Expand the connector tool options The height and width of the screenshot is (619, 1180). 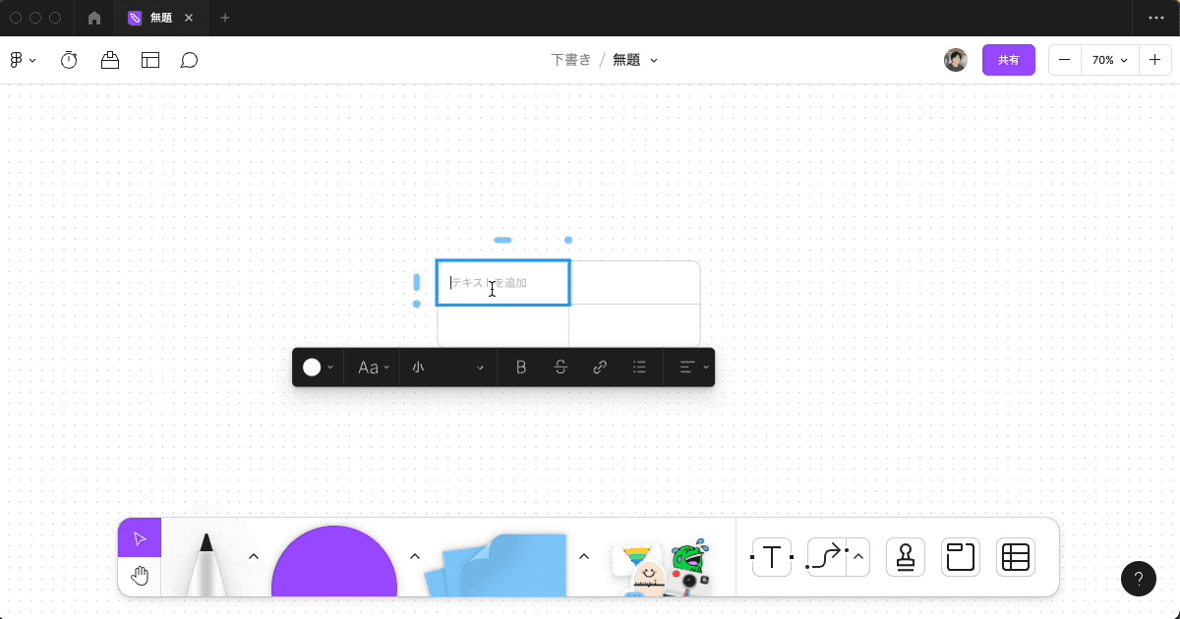pyautogui.click(x=858, y=557)
